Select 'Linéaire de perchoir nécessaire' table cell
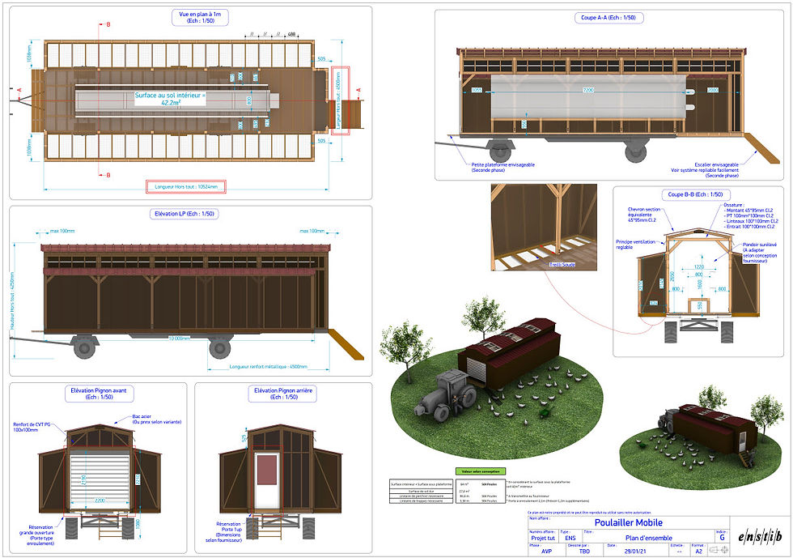The image size is (793, 558). 422,496
